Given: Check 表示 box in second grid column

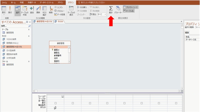Looking at the screenshot, I should [73, 103].
